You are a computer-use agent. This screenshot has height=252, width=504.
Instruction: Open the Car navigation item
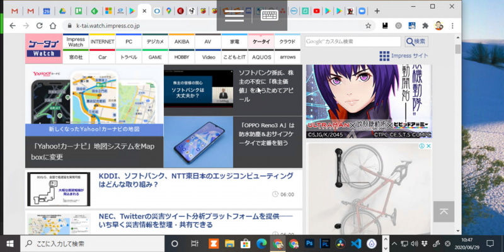[x=103, y=57]
